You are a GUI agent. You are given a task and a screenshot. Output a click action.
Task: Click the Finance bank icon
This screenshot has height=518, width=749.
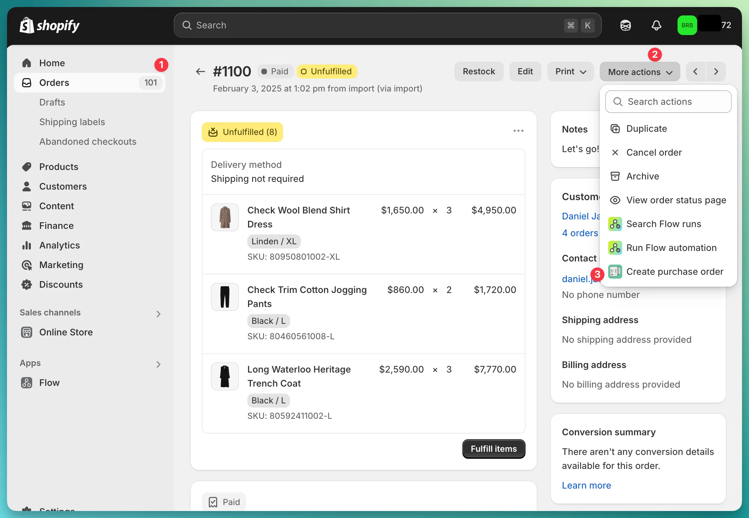27,226
